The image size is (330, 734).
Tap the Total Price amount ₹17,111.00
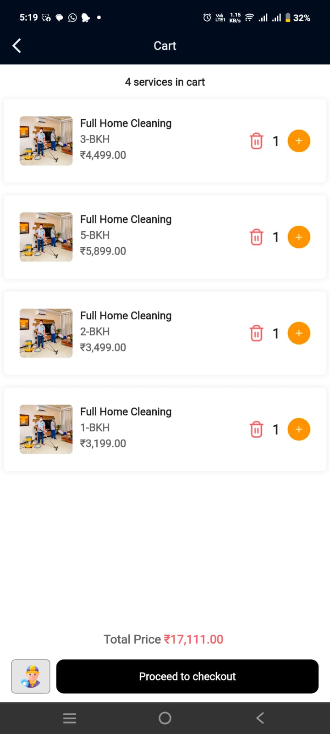click(x=193, y=639)
